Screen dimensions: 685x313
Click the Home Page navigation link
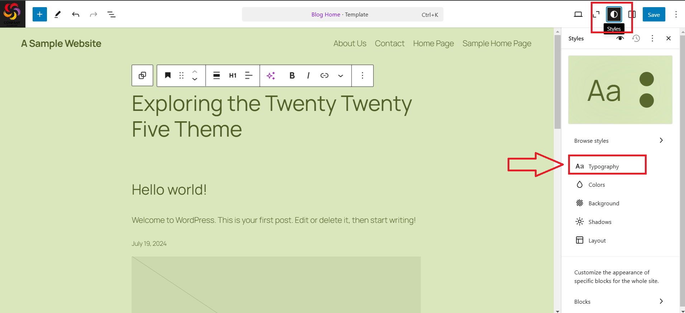(x=433, y=44)
